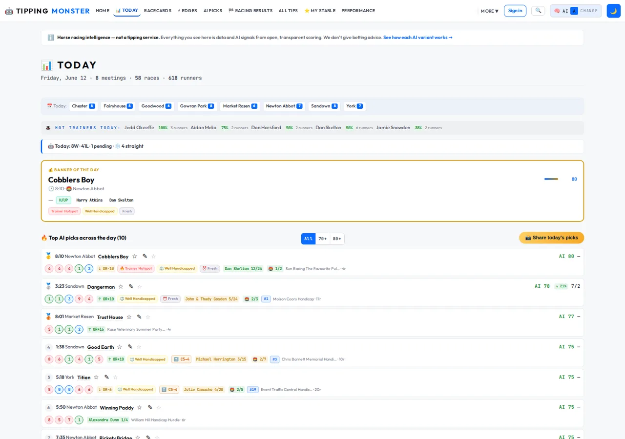Go to the HOME nav item
The height and width of the screenshot is (439, 625).
[x=103, y=11]
